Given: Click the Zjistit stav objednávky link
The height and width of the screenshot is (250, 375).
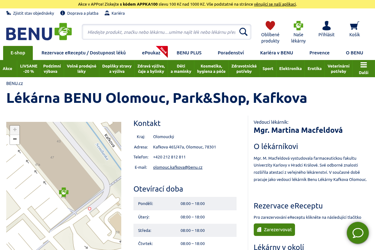Looking at the screenshot, I should click(x=30, y=13).
